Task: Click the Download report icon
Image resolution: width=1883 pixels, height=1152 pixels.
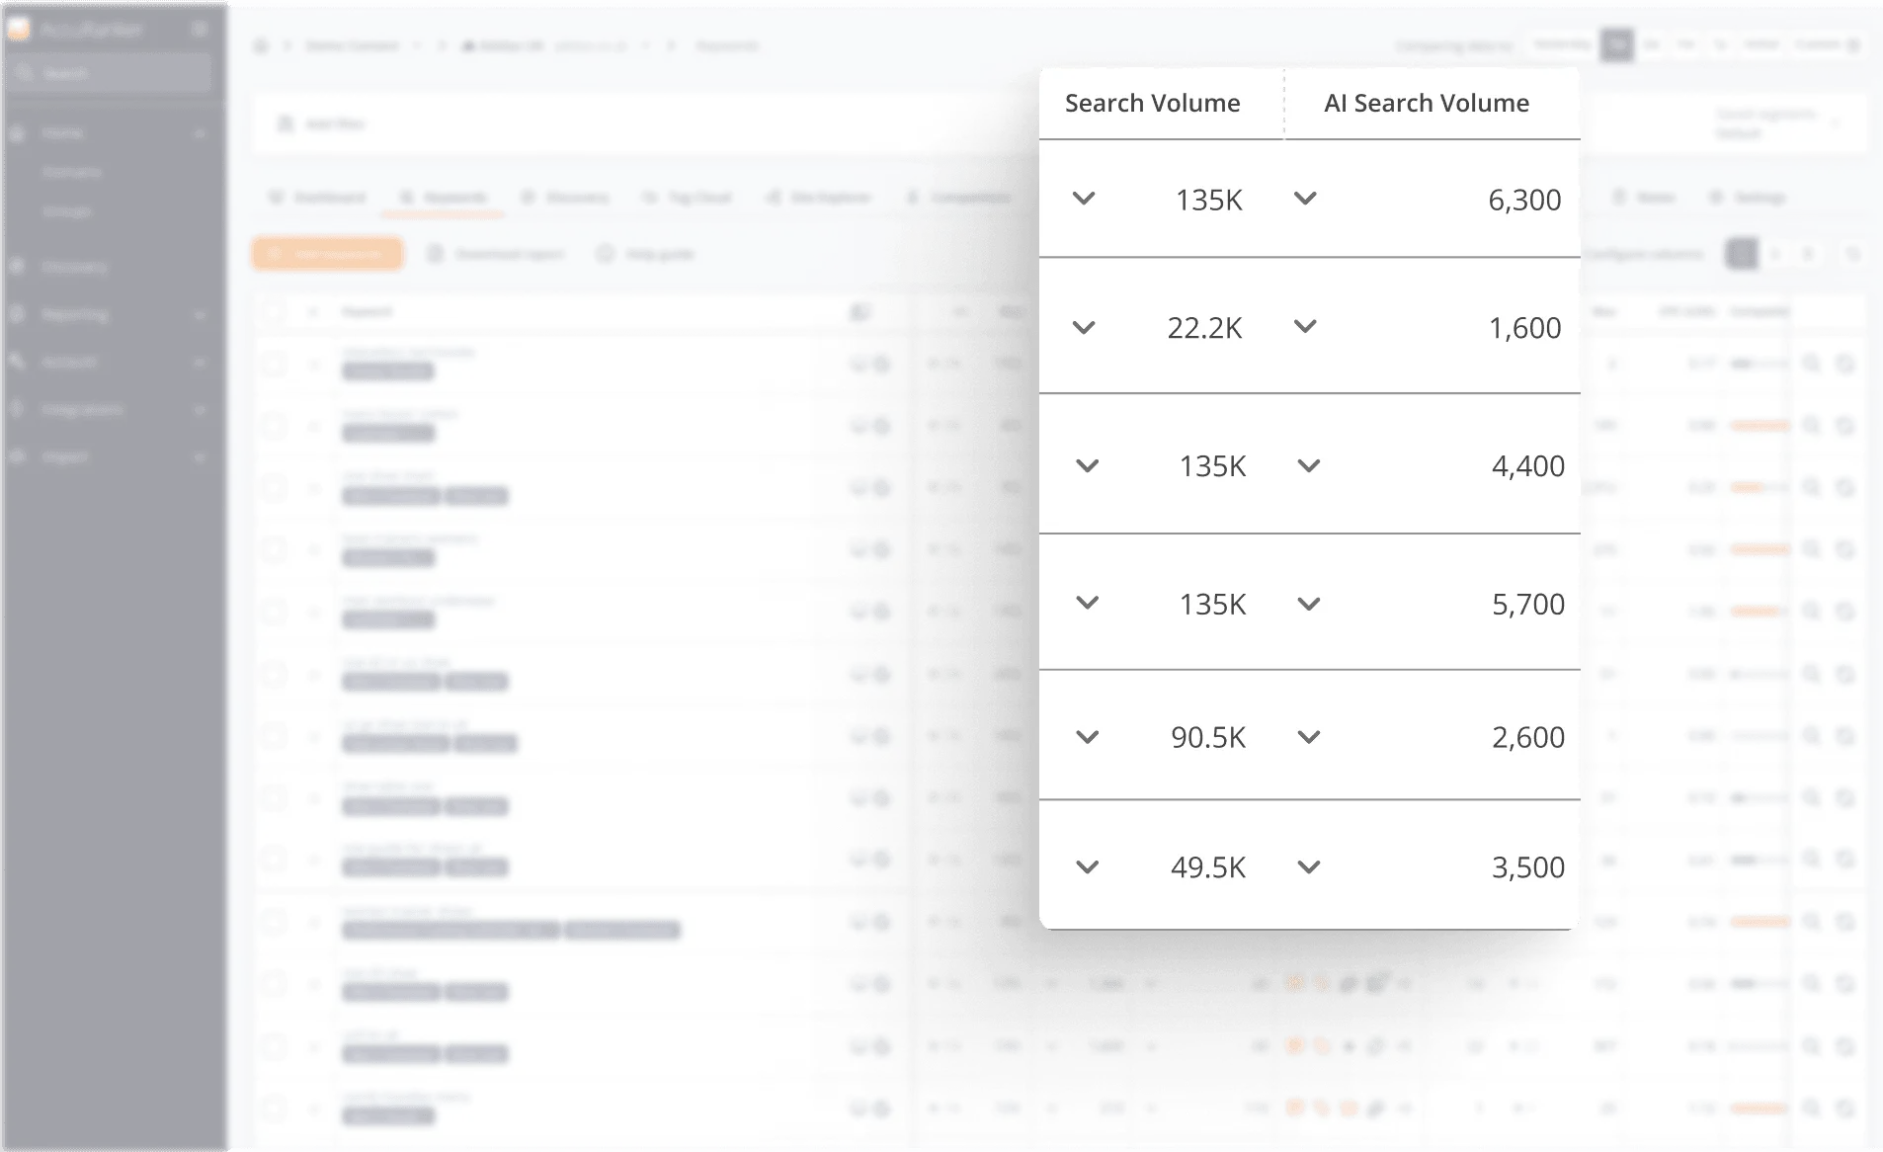Action: (435, 254)
